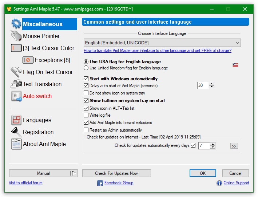Open the Online Support link
258x197 pixels.
tap(236, 183)
